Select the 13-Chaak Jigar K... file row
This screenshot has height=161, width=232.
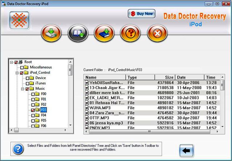tap(152, 88)
